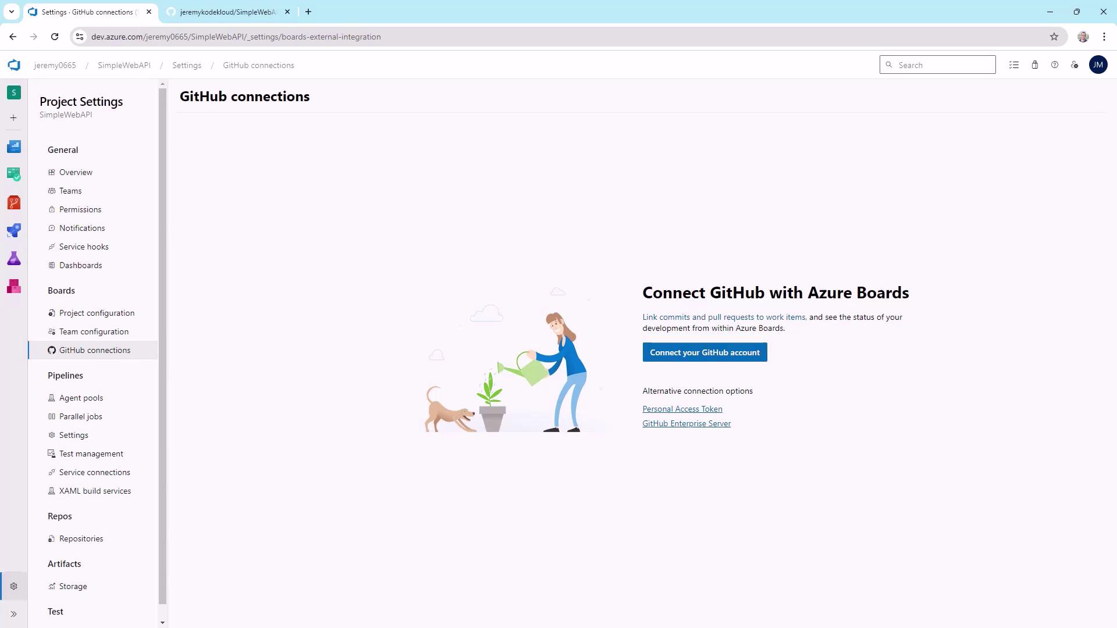Screen dimensions: 1117x628
Task: Close the GitHub connections settings tab
Action: pos(149,12)
